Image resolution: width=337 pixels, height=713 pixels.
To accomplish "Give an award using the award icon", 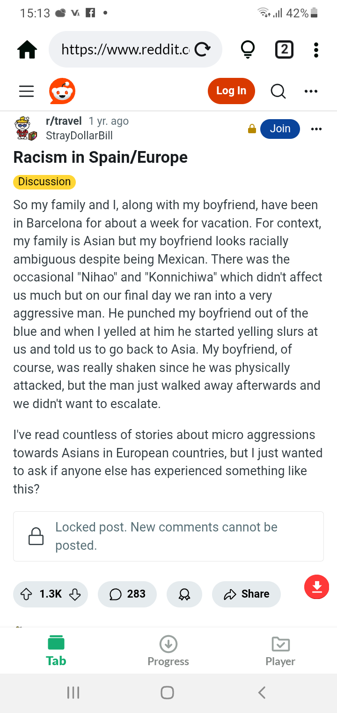I will [x=184, y=594].
